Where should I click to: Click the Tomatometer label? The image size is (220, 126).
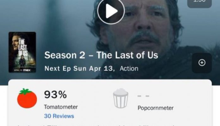[61, 107]
